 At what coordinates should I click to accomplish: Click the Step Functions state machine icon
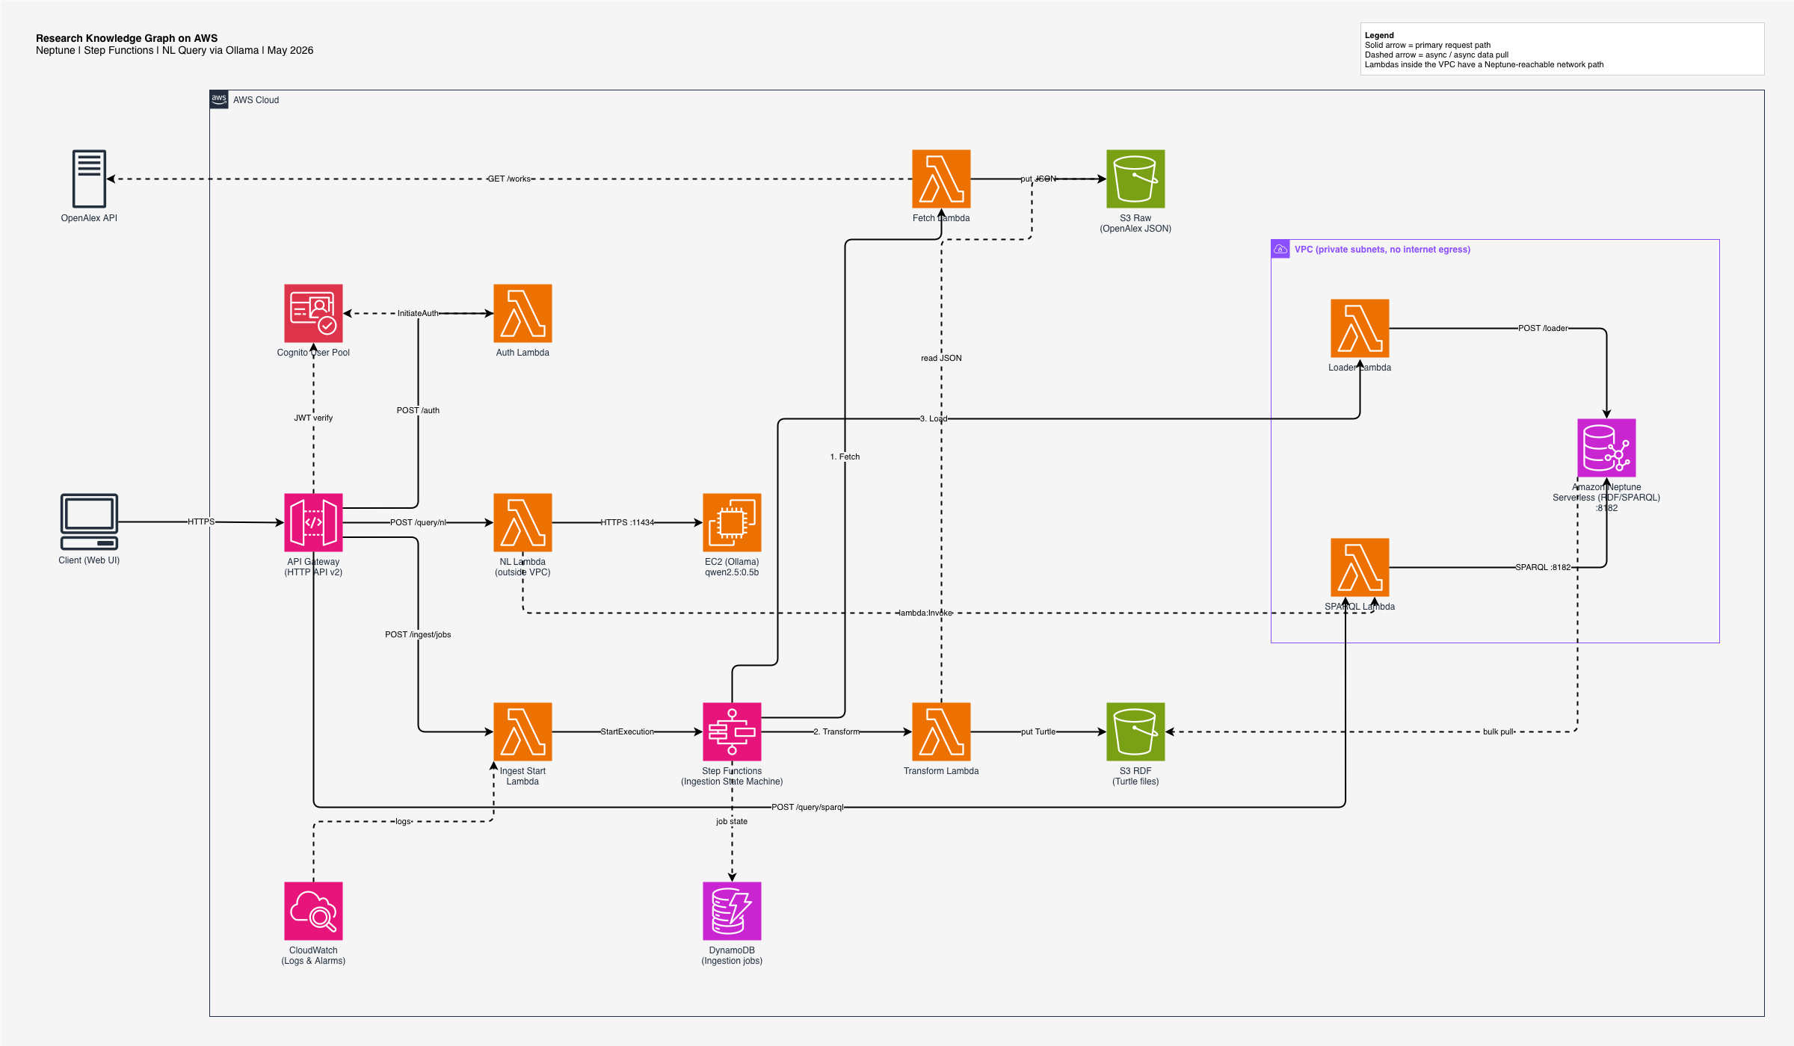[x=732, y=731]
